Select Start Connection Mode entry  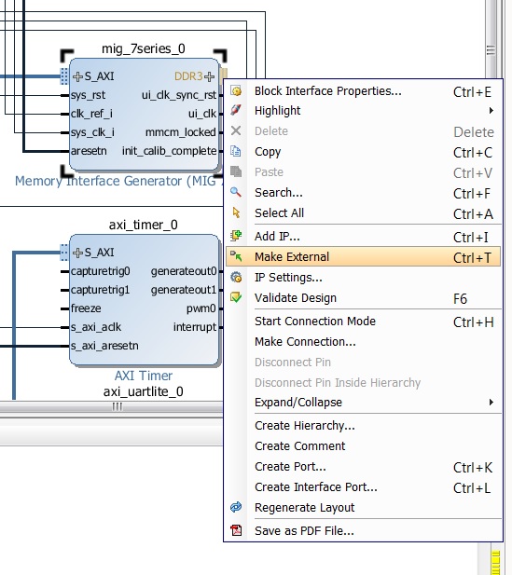[364, 322]
